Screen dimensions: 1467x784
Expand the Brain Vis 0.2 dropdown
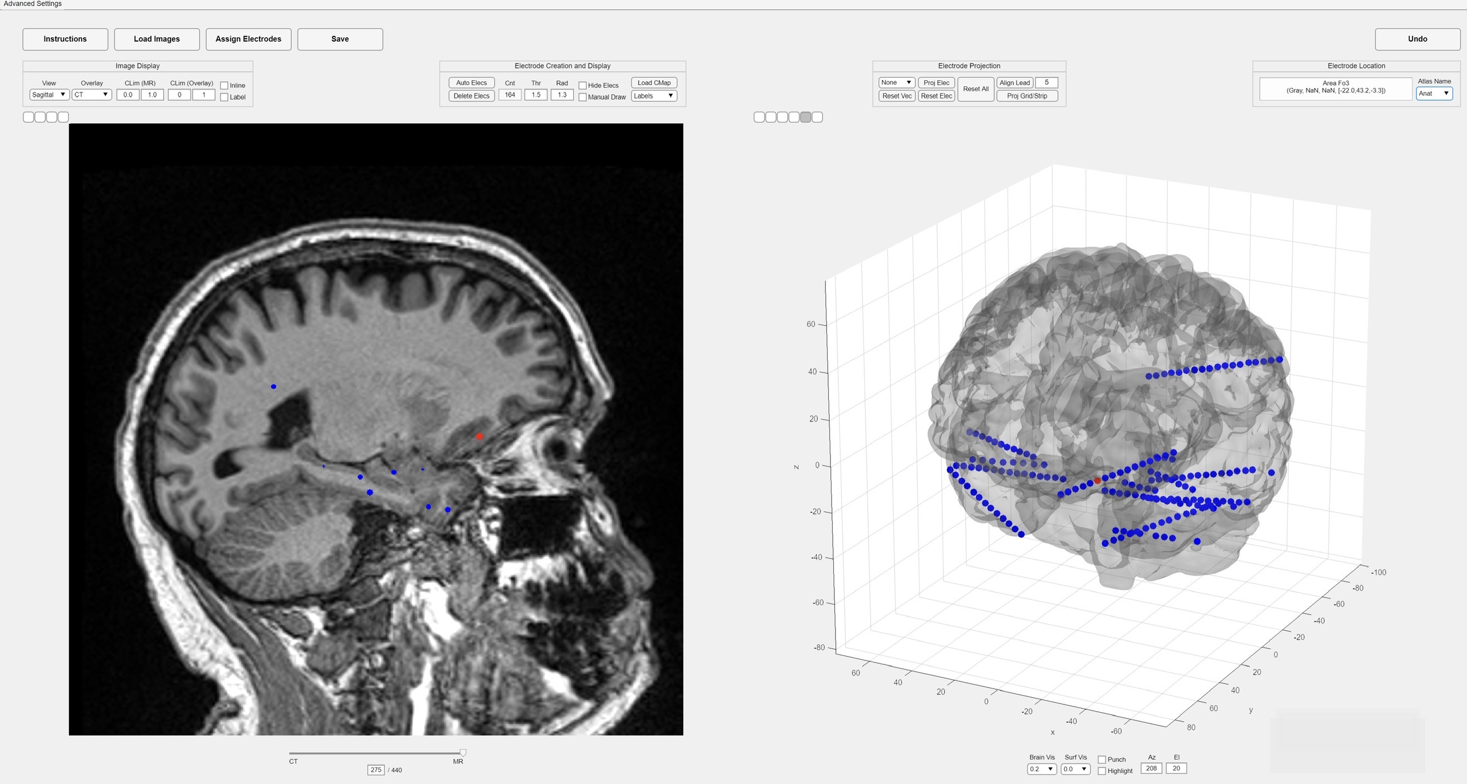pyautogui.click(x=1041, y=769)
